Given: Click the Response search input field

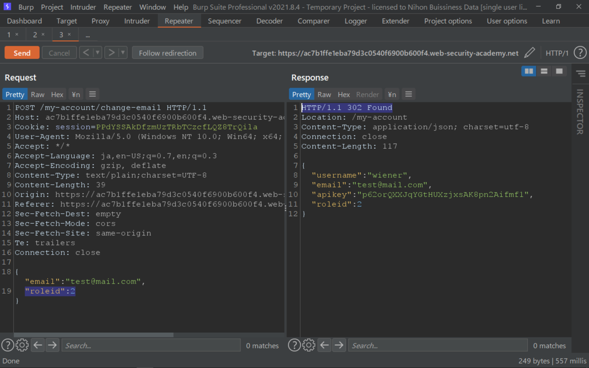Looking at the screenshot, I should coord(438,345).
